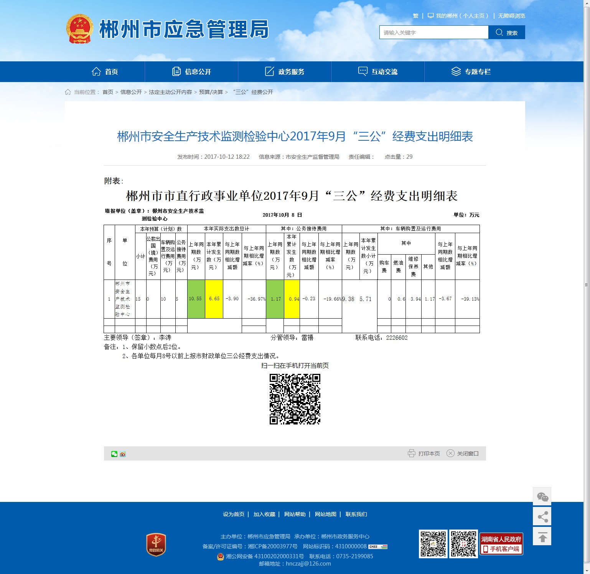Open 我的郴州 personal homepage link
Image resolution: width=590 pixels, height=574 pixels.
pyautogui.click(x=462, y=16)
